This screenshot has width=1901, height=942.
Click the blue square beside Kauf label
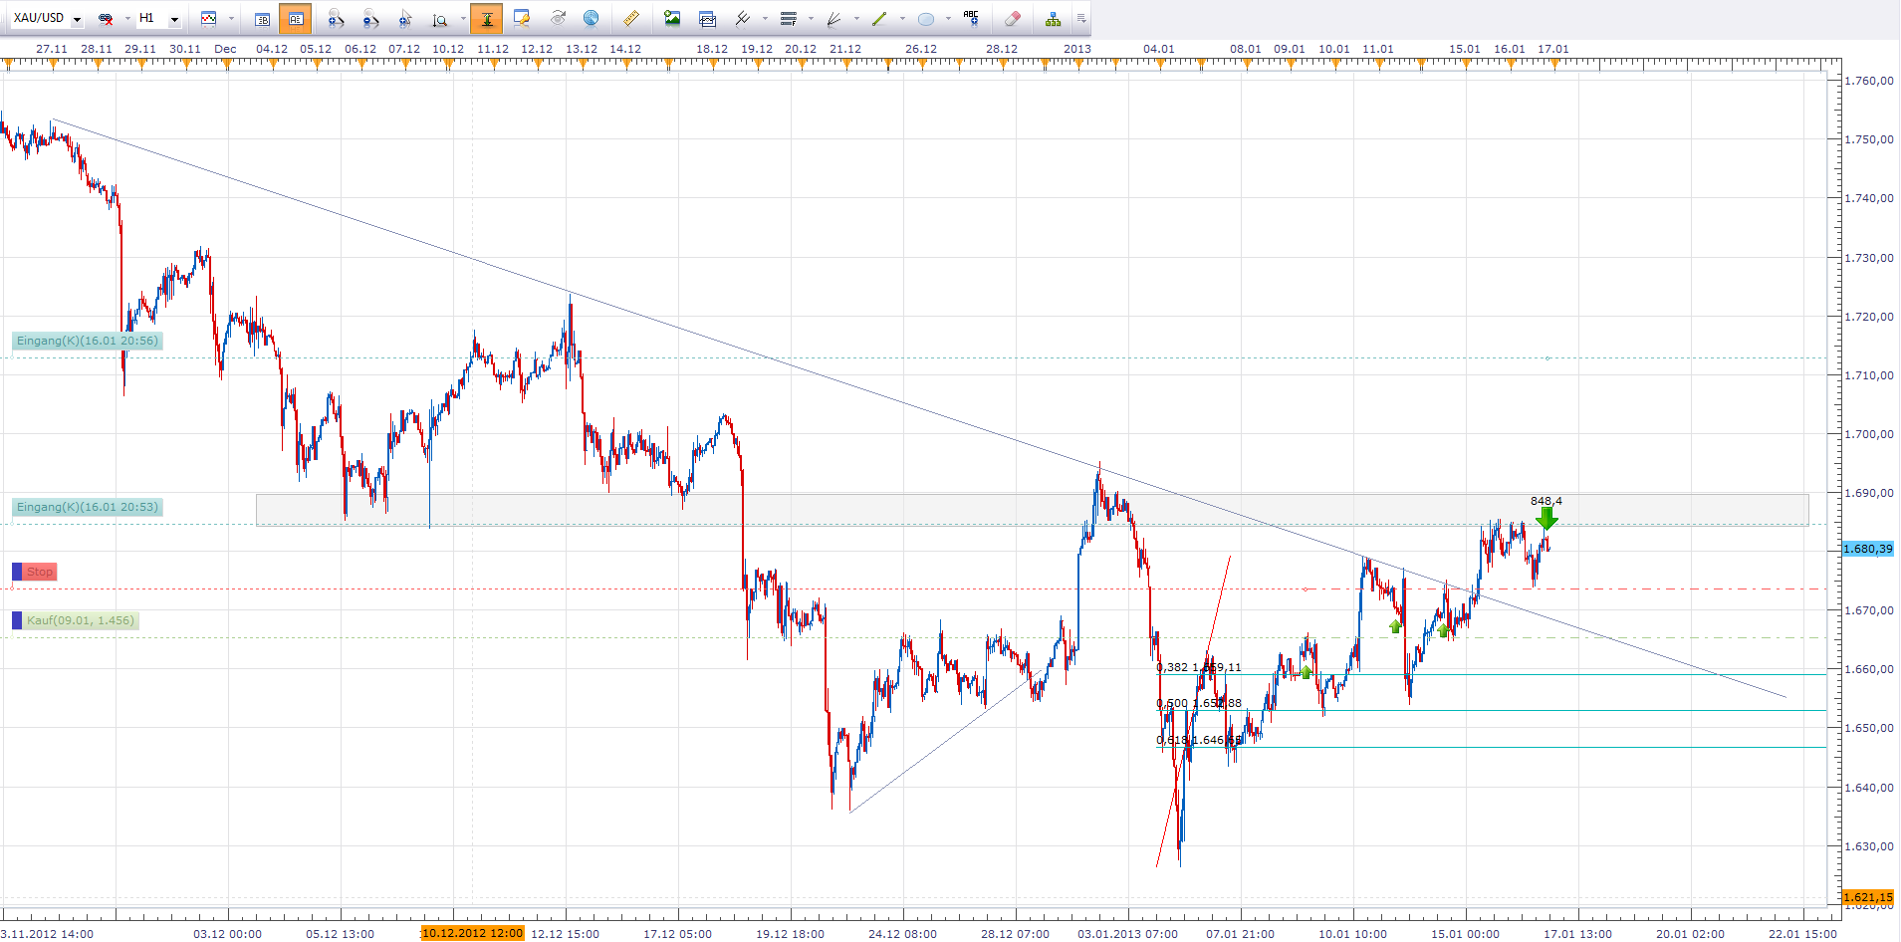pos(17,620)
